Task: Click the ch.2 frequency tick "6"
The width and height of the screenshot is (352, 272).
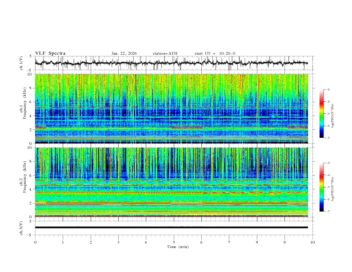Action: (x=31, y=176)
